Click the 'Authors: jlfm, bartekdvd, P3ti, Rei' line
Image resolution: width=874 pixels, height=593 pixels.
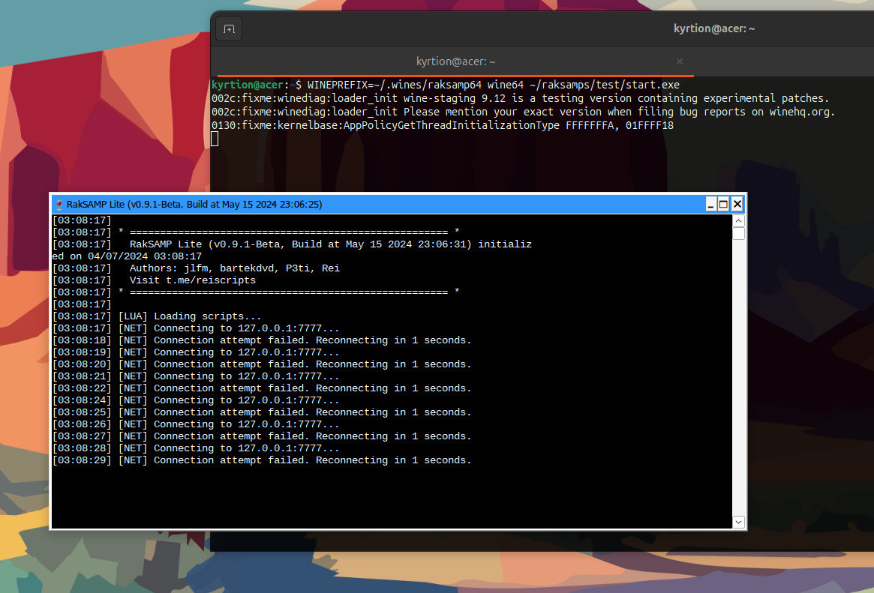[x=197, y=268]
